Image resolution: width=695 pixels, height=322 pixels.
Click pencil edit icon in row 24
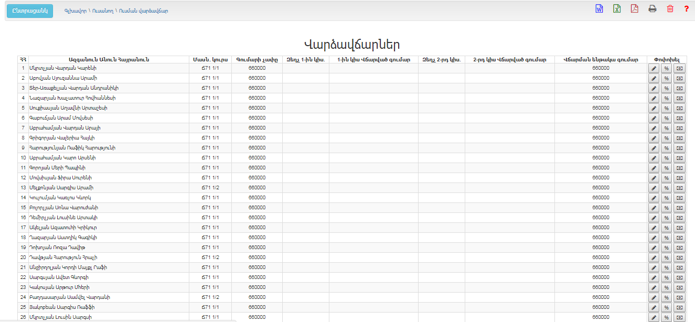(654, 298)
